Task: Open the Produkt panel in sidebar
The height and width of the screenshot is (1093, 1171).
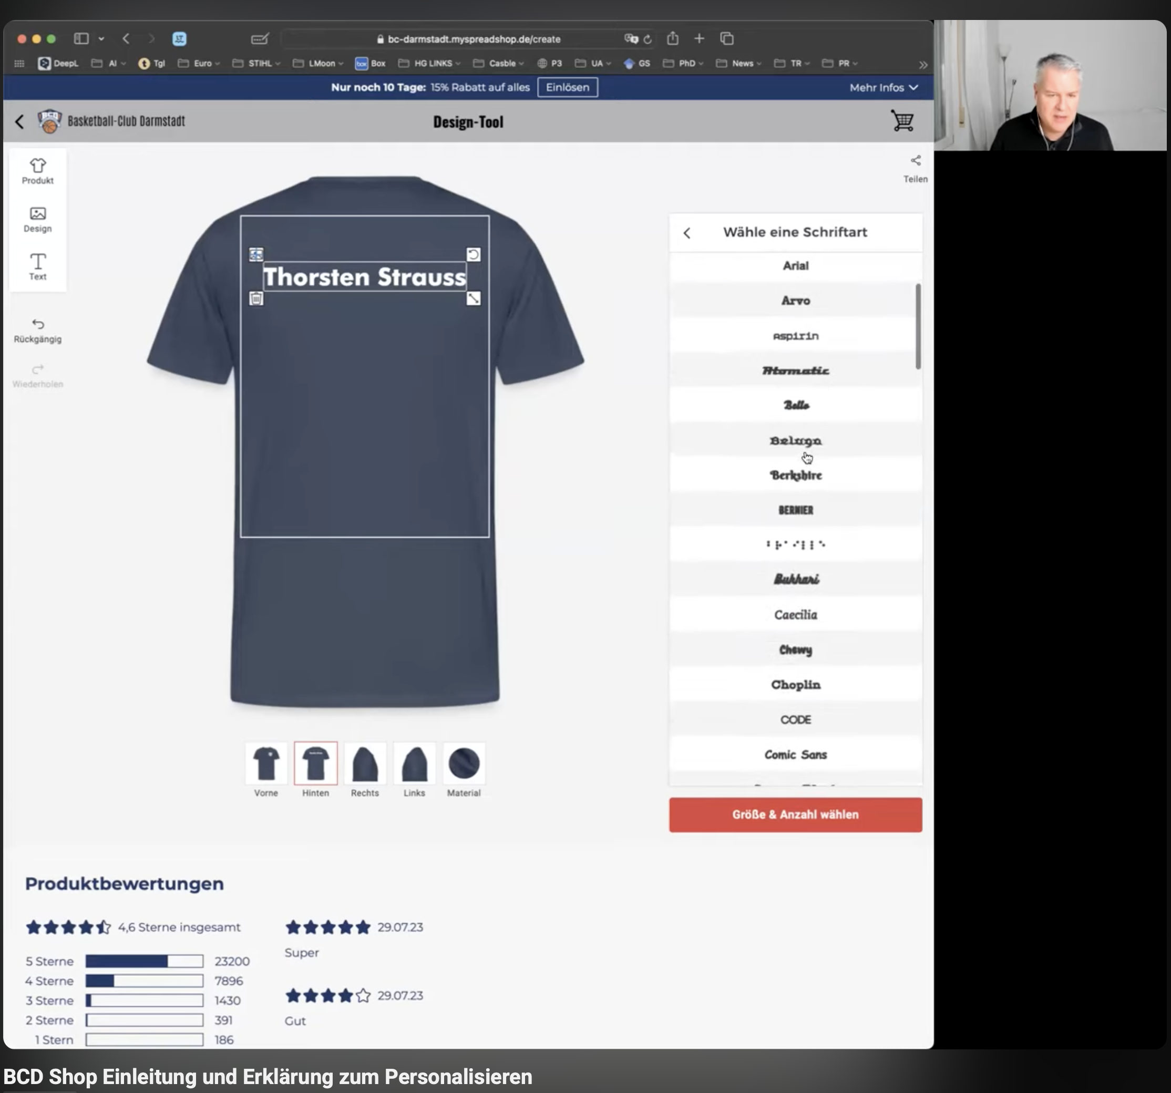Action: coord(38,171)
